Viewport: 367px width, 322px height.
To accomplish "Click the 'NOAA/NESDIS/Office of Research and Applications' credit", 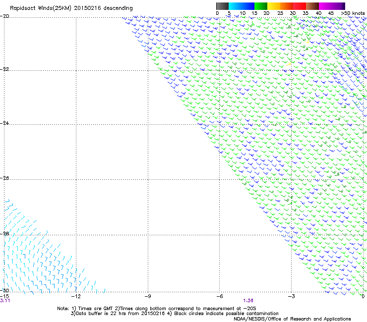I will (292, 319).
